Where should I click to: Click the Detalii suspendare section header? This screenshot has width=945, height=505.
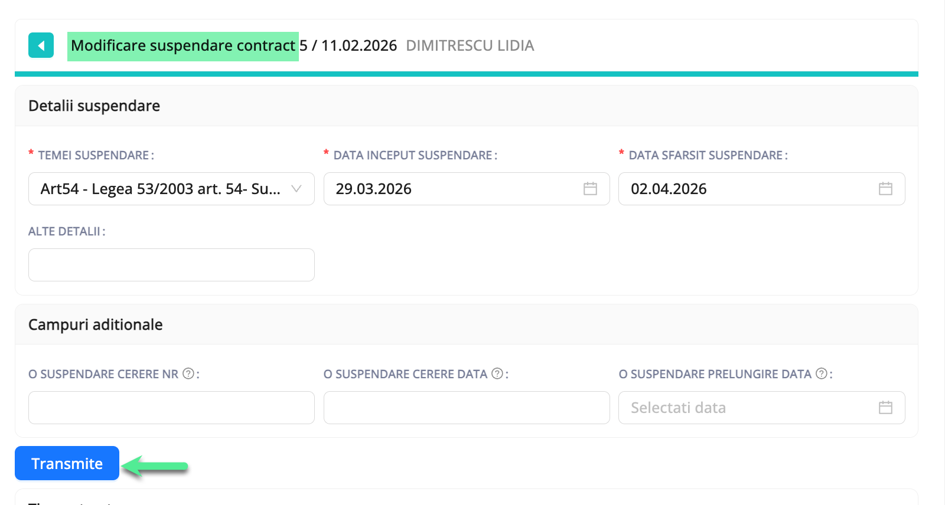coord(94,106)
